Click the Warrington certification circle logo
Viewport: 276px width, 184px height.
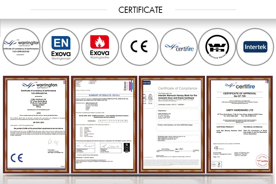point(20,46)
